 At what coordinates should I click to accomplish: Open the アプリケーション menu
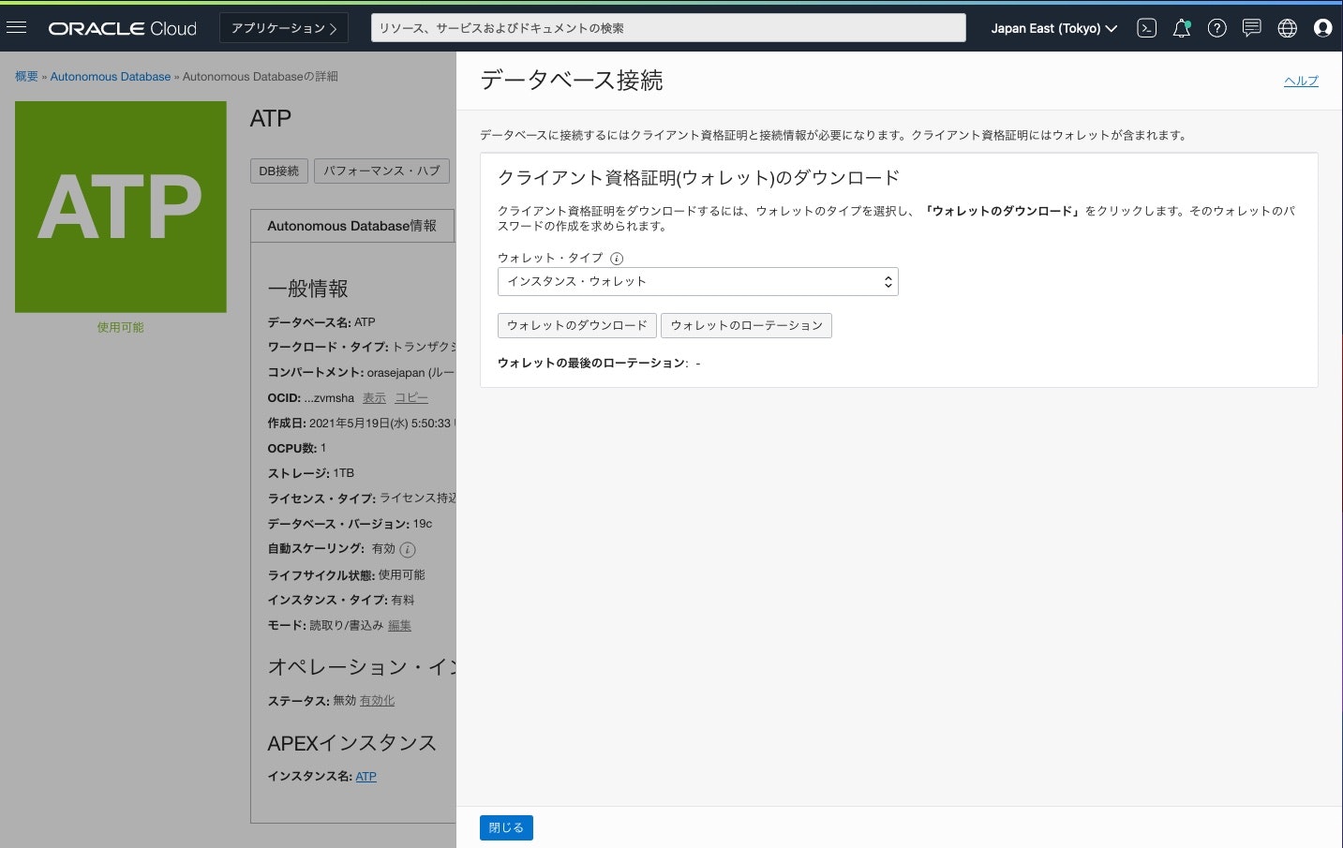pos(283,27)
